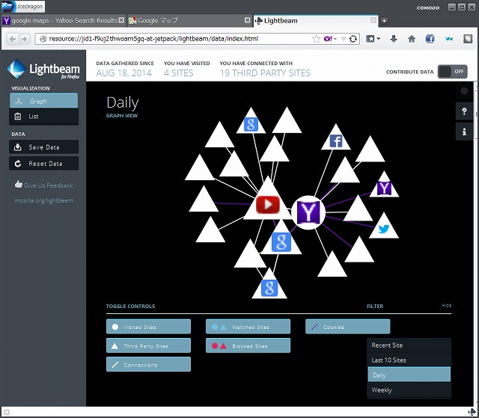This screenshot has width=479, height=418.
Task: Click the browser forward arrow
Action: coord(24,39)
